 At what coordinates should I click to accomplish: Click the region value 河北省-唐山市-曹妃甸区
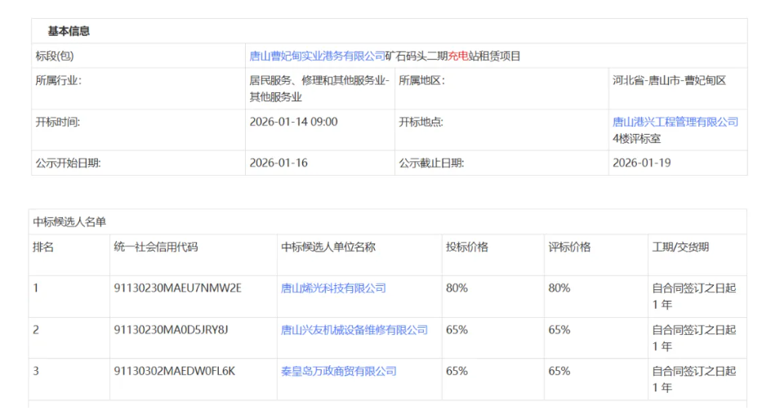[x=669, y=81]
